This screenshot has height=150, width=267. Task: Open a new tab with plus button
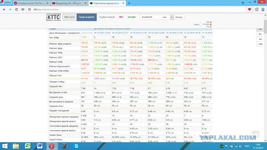[129, 3]
